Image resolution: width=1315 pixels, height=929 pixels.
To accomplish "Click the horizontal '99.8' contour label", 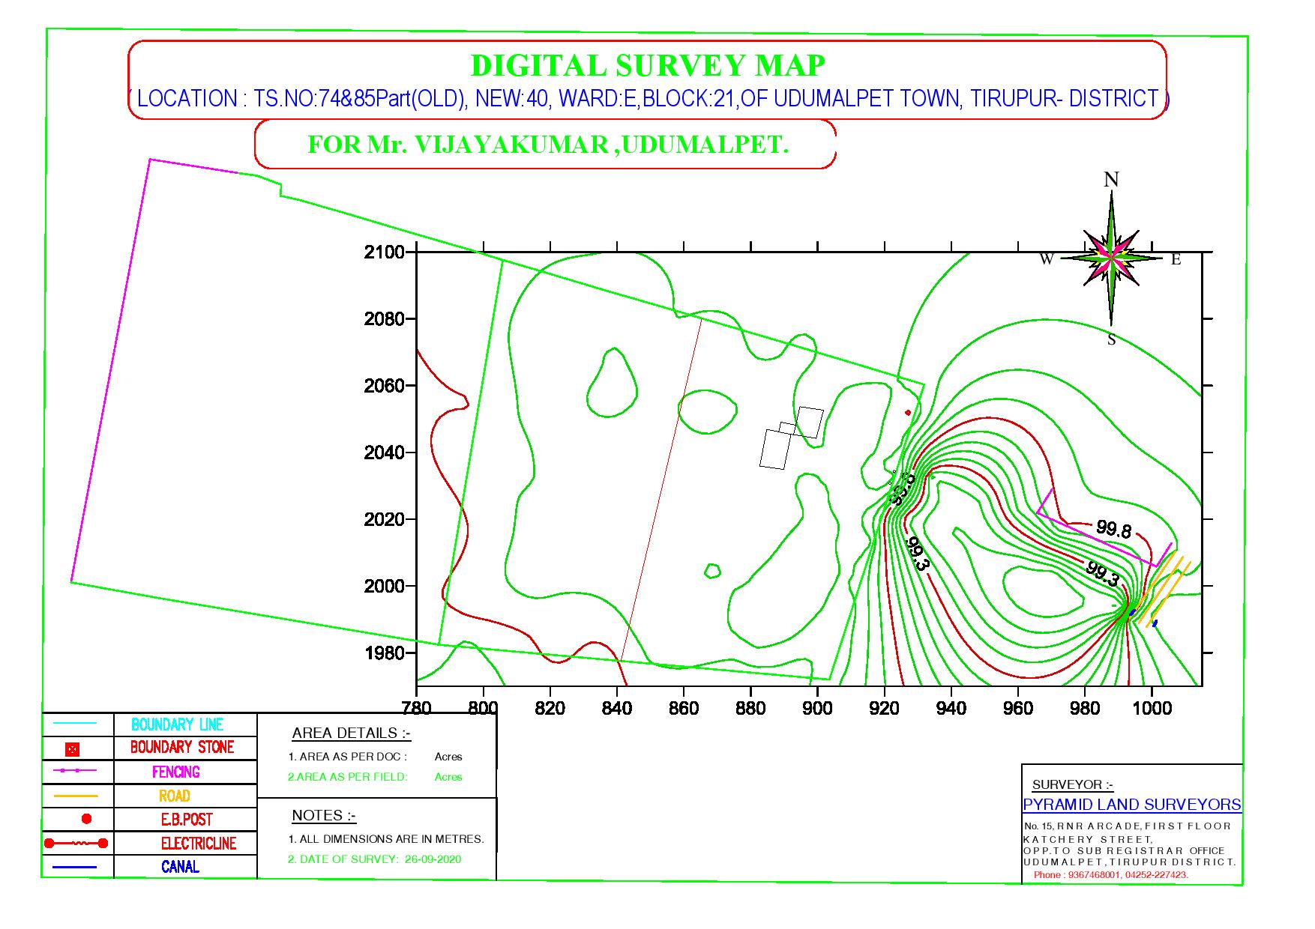I will tap(1114, 529).
